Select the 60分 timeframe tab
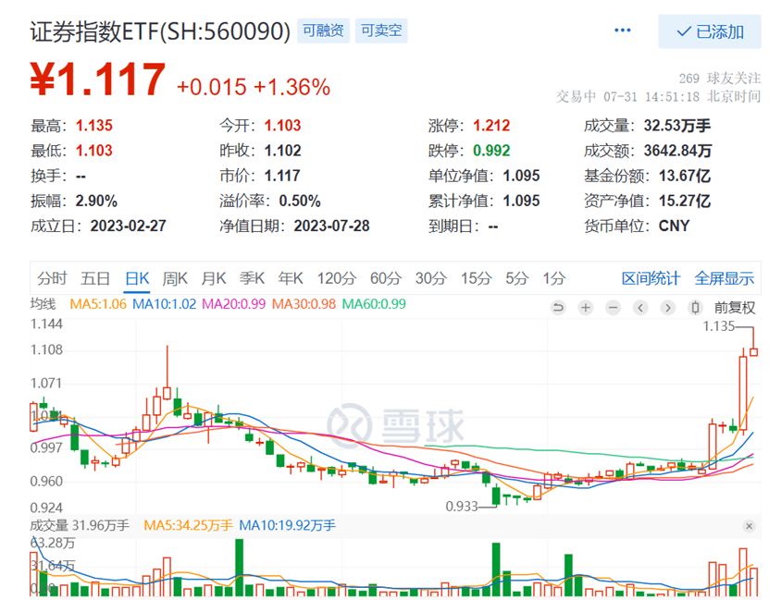This screenshot has width=769, height=600. click(x=385, y=277)
